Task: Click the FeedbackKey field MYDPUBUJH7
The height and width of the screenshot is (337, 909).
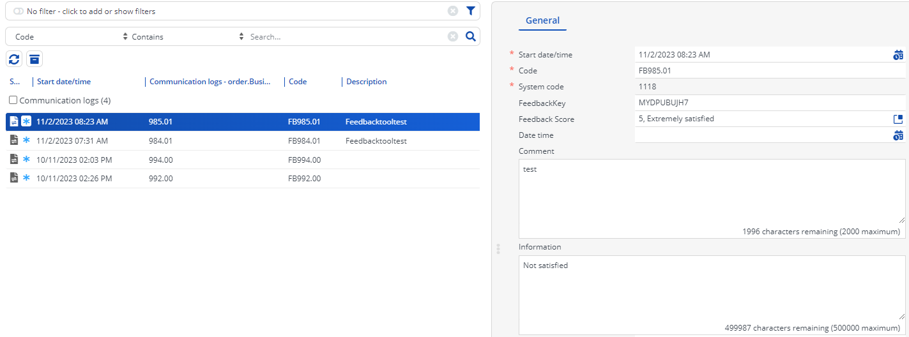Action: [770, 103]
